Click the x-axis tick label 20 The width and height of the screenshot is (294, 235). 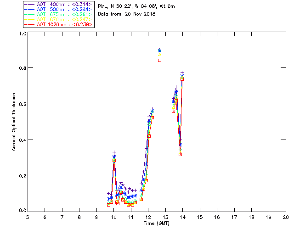[x=286, y=217]
